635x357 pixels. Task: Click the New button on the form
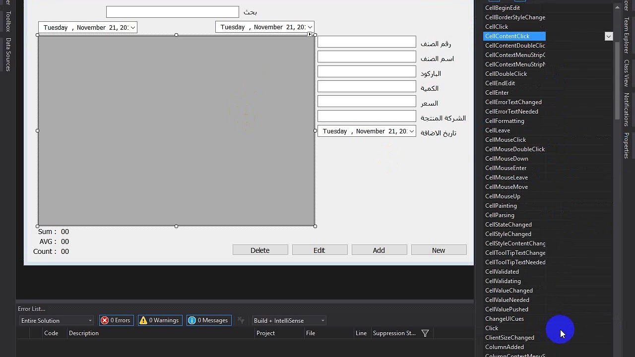point(439,250)
